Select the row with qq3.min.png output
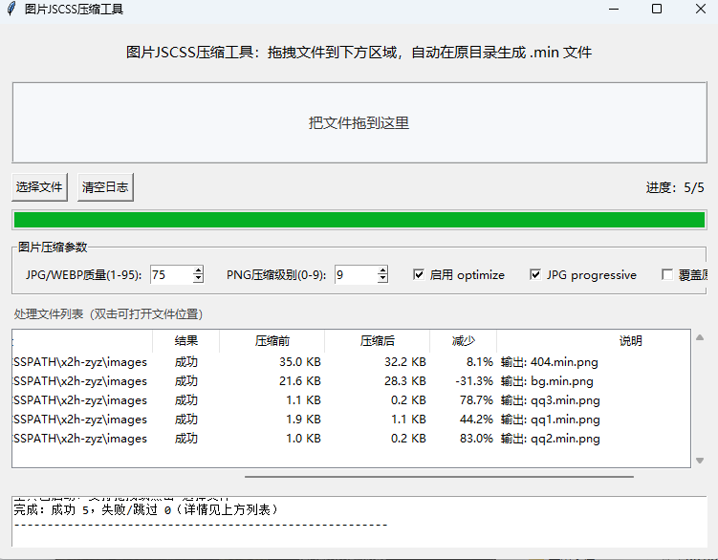Viewport: 718px width, 560px height. [x=351, y=400]
